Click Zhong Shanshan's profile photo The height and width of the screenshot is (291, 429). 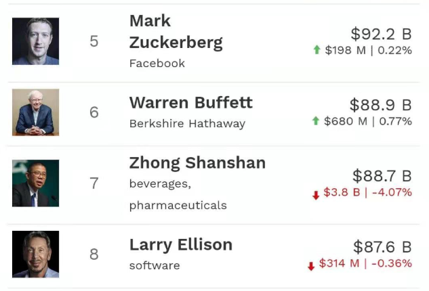(x=35, y=183)
